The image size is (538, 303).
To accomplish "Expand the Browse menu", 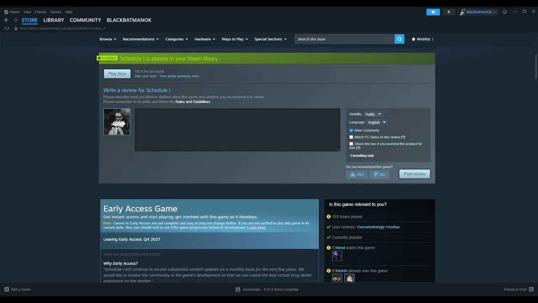I will [108, 39].
